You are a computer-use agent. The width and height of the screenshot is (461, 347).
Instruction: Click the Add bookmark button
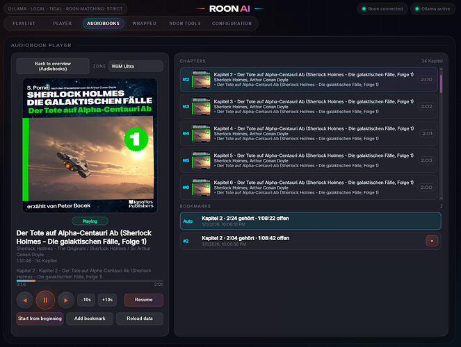click(90, 319)
